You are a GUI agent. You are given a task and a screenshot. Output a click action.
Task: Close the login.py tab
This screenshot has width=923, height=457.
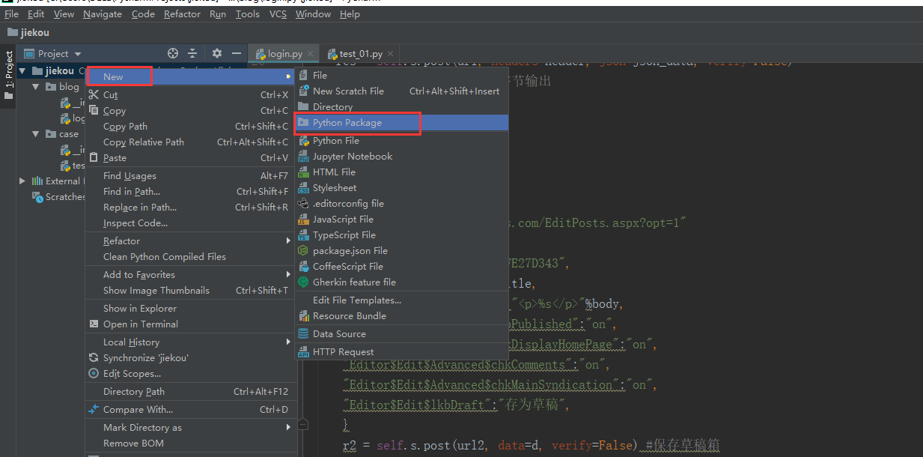311,54
